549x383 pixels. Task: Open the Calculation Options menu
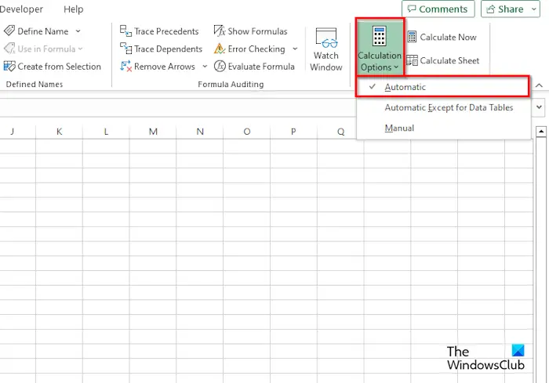[x=380, y=48]
